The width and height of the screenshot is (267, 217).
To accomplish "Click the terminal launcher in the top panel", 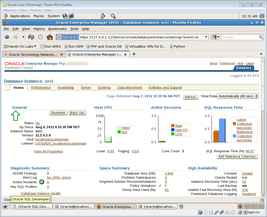I will click(x=71, y=16).
